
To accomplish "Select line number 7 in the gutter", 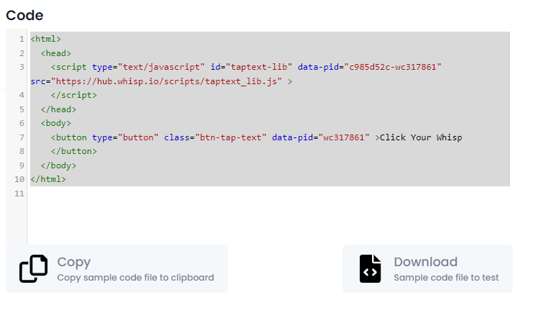I will 22,137.
